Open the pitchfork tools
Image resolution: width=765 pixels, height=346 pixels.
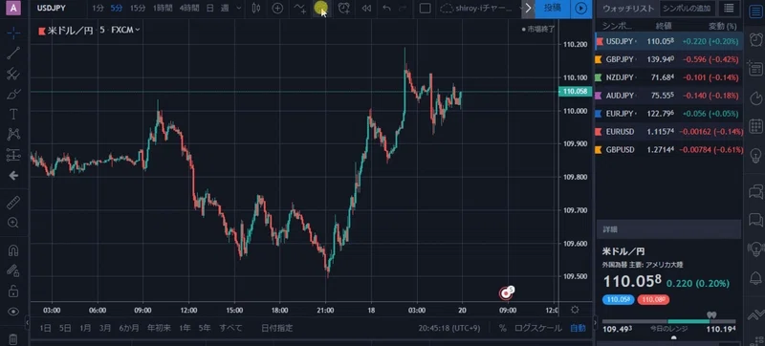coord(13,74)
